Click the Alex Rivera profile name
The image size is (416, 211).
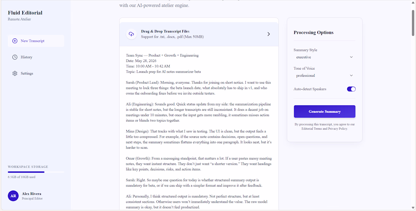31,194
